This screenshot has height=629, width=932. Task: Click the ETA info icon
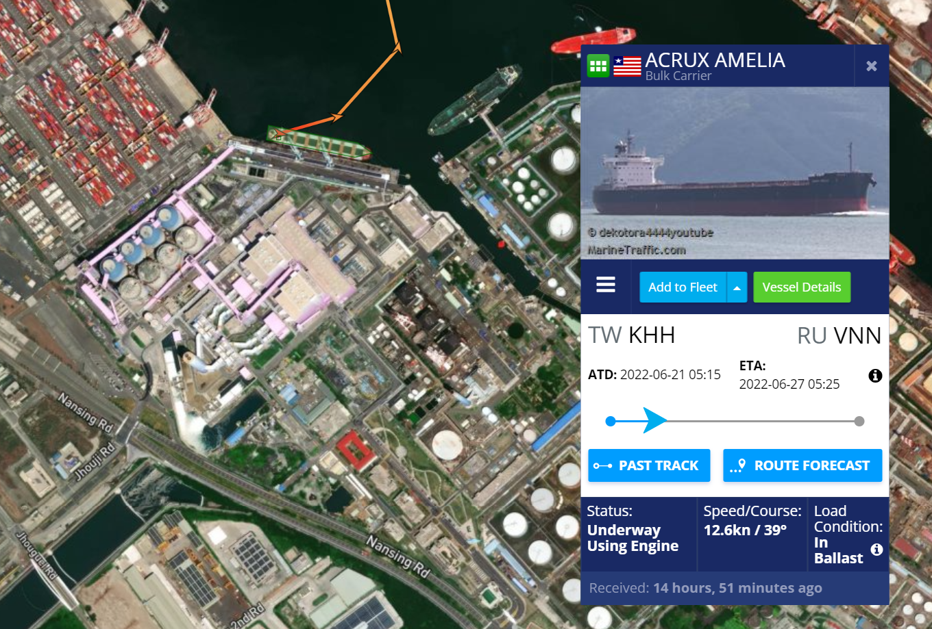875,375
